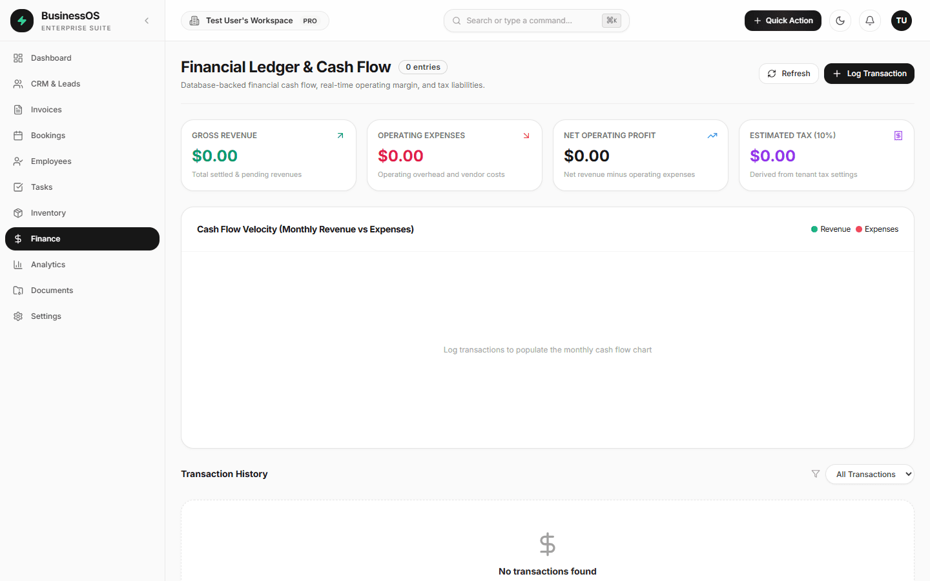
Task: Open notifications bell icon
Action: pyautogui.click(x=870, y=21)
